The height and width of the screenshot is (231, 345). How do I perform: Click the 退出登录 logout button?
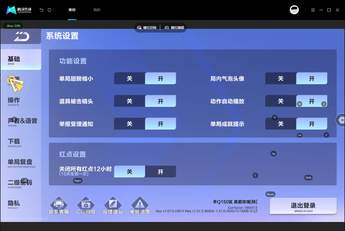point(303,206)
